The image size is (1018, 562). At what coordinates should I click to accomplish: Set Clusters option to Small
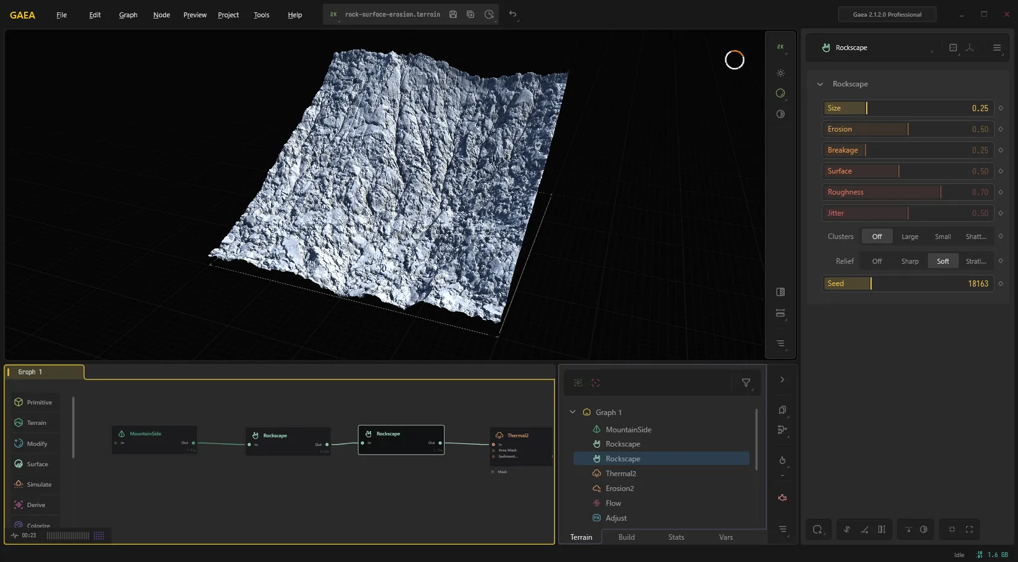click(943, 237)
